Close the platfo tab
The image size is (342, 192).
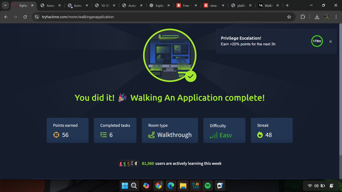coord(250,5)
